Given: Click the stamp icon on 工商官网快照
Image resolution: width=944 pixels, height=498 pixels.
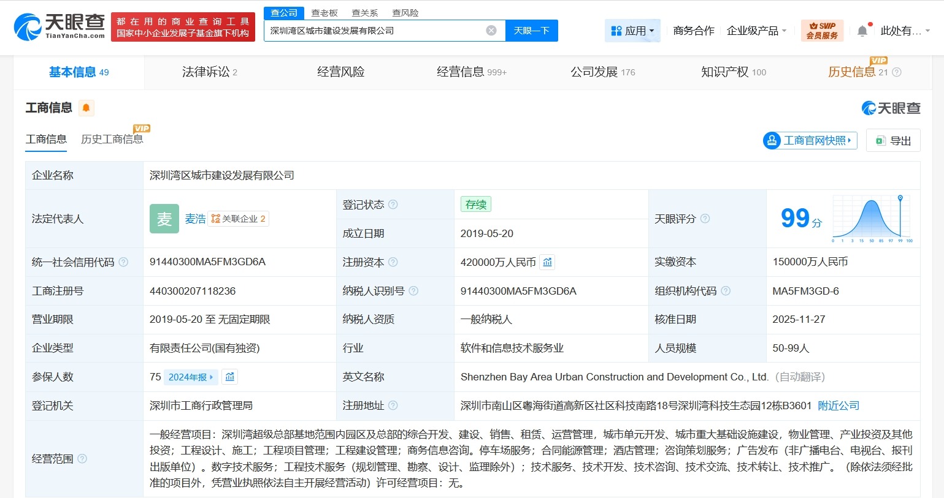Looking at the screenshot, I should [x=772, y=140].
